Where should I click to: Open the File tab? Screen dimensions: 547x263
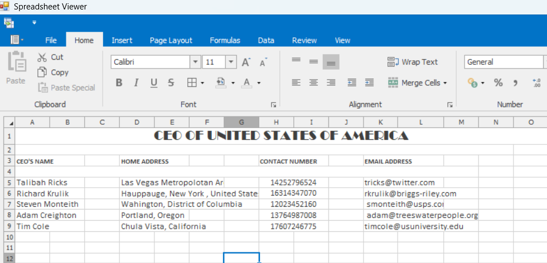click(x=51, y=40)
